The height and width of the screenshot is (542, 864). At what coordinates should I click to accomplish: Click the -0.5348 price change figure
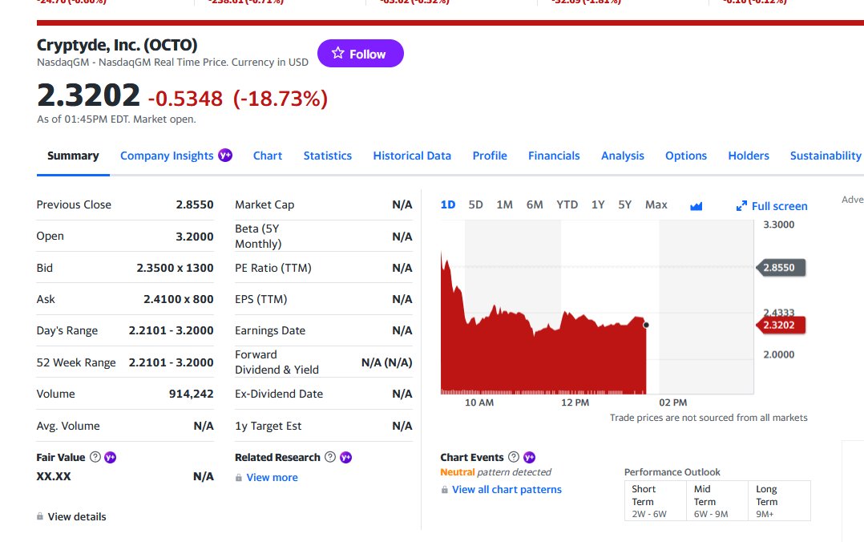[186, 99]
